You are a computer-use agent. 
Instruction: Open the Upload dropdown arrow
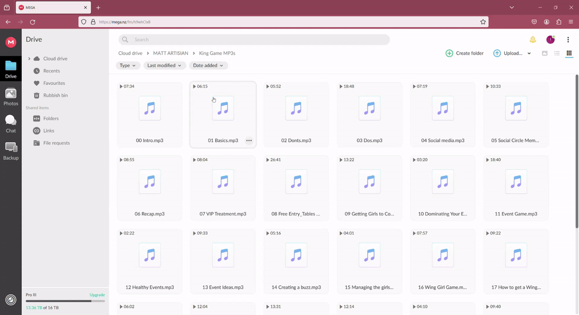[529, 53]
